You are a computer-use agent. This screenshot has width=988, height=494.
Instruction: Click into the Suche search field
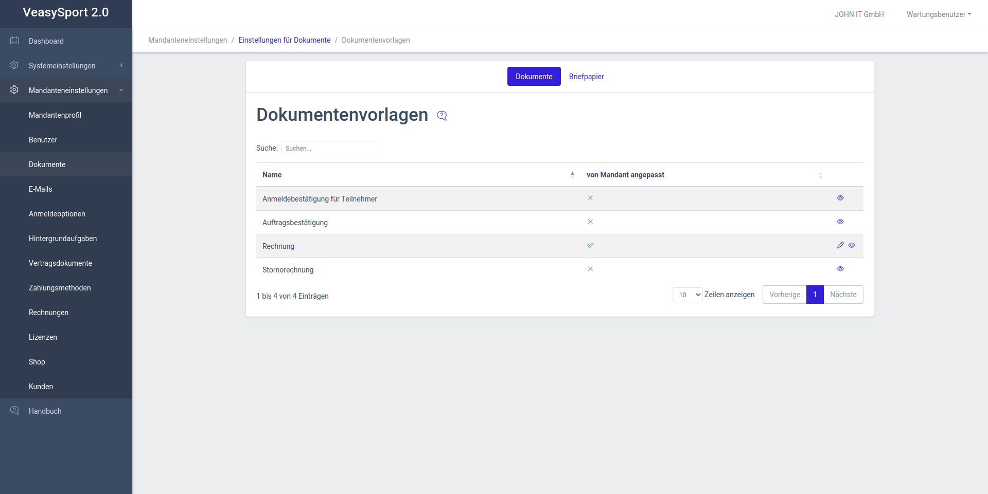[329, 148]
